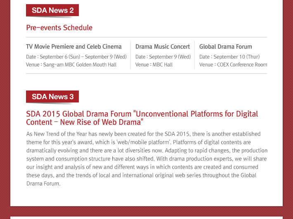Screen dimensions: 293x219
Task: Click venue COEX Conference Room
Action: coord(233,64)
